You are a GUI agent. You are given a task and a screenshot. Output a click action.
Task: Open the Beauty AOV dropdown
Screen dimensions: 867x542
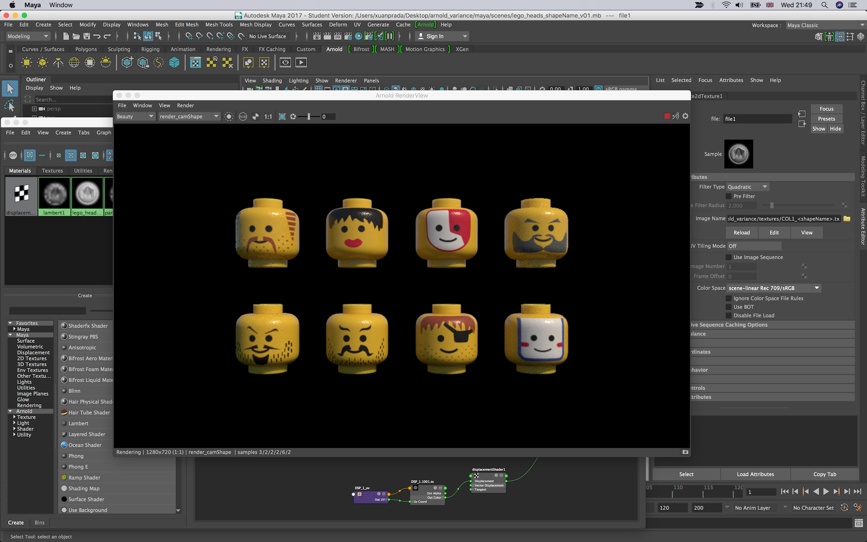click(135, 117)
